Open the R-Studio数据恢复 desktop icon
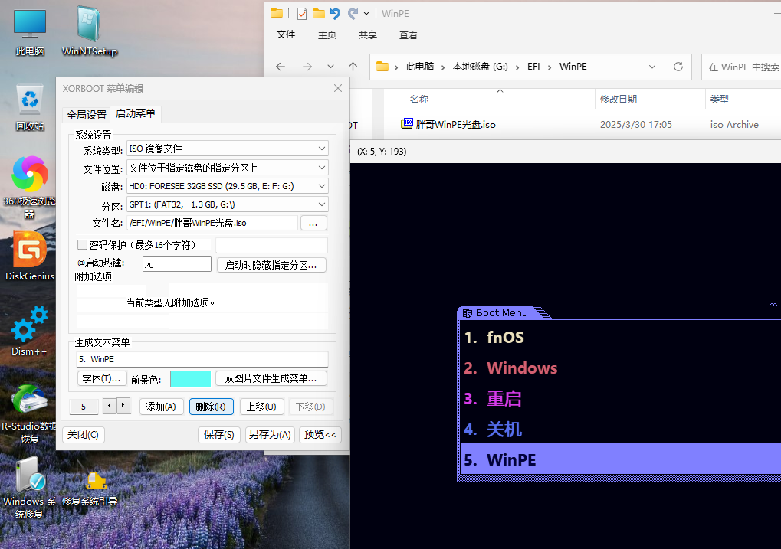Image resolution: width=781 pixels, height=549 pixels. [30, 414]
